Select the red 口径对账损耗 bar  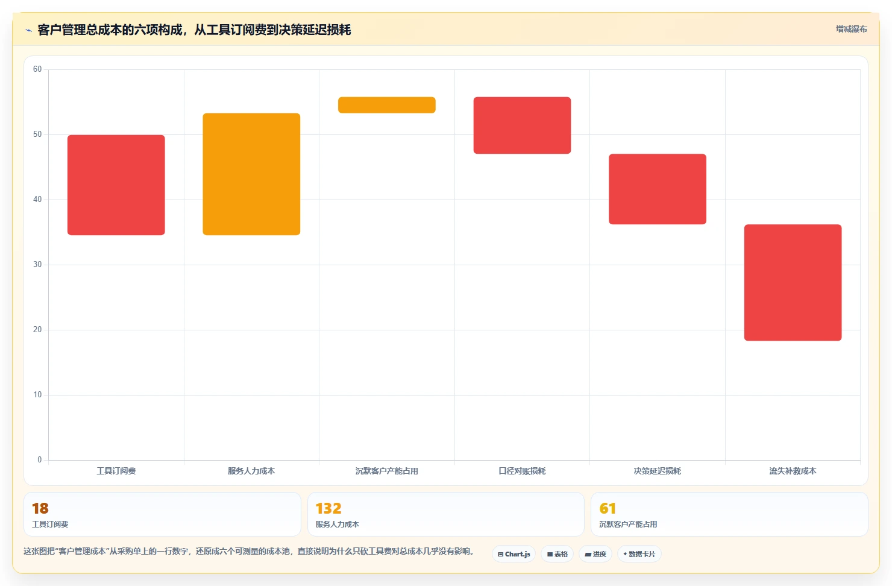pos(522,125)
